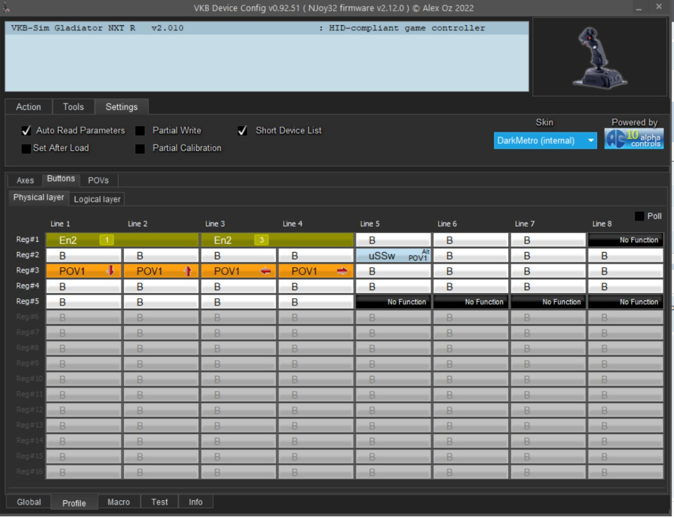Image resolution: width=674 pixels, height=518 pixels.
Task: Select the VKB-Sim Gladiator NXT R device row
Action: pyautogui.click(x=266, y=28)
